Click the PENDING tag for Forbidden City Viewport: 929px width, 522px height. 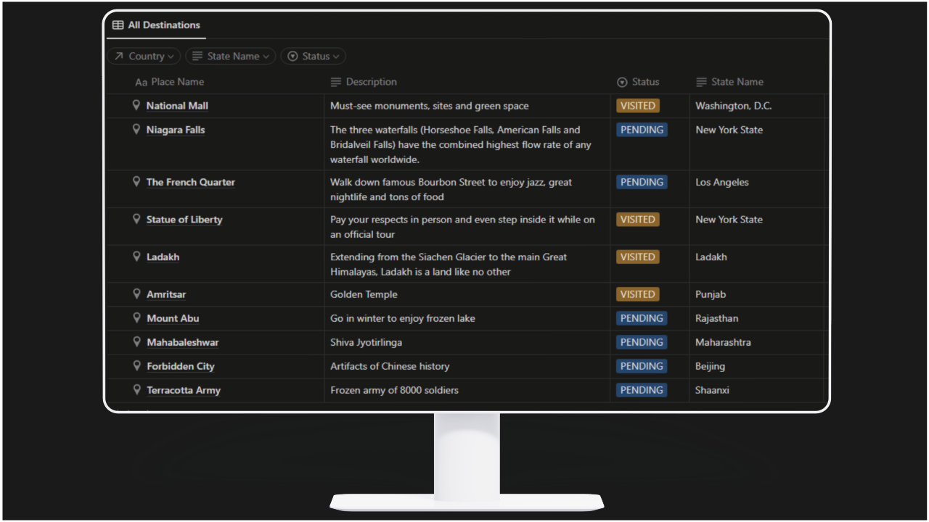tap(642, 366)
